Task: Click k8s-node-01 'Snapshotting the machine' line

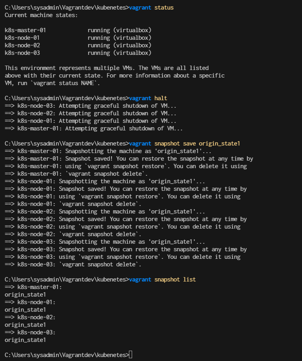Action: coord(105,181)
